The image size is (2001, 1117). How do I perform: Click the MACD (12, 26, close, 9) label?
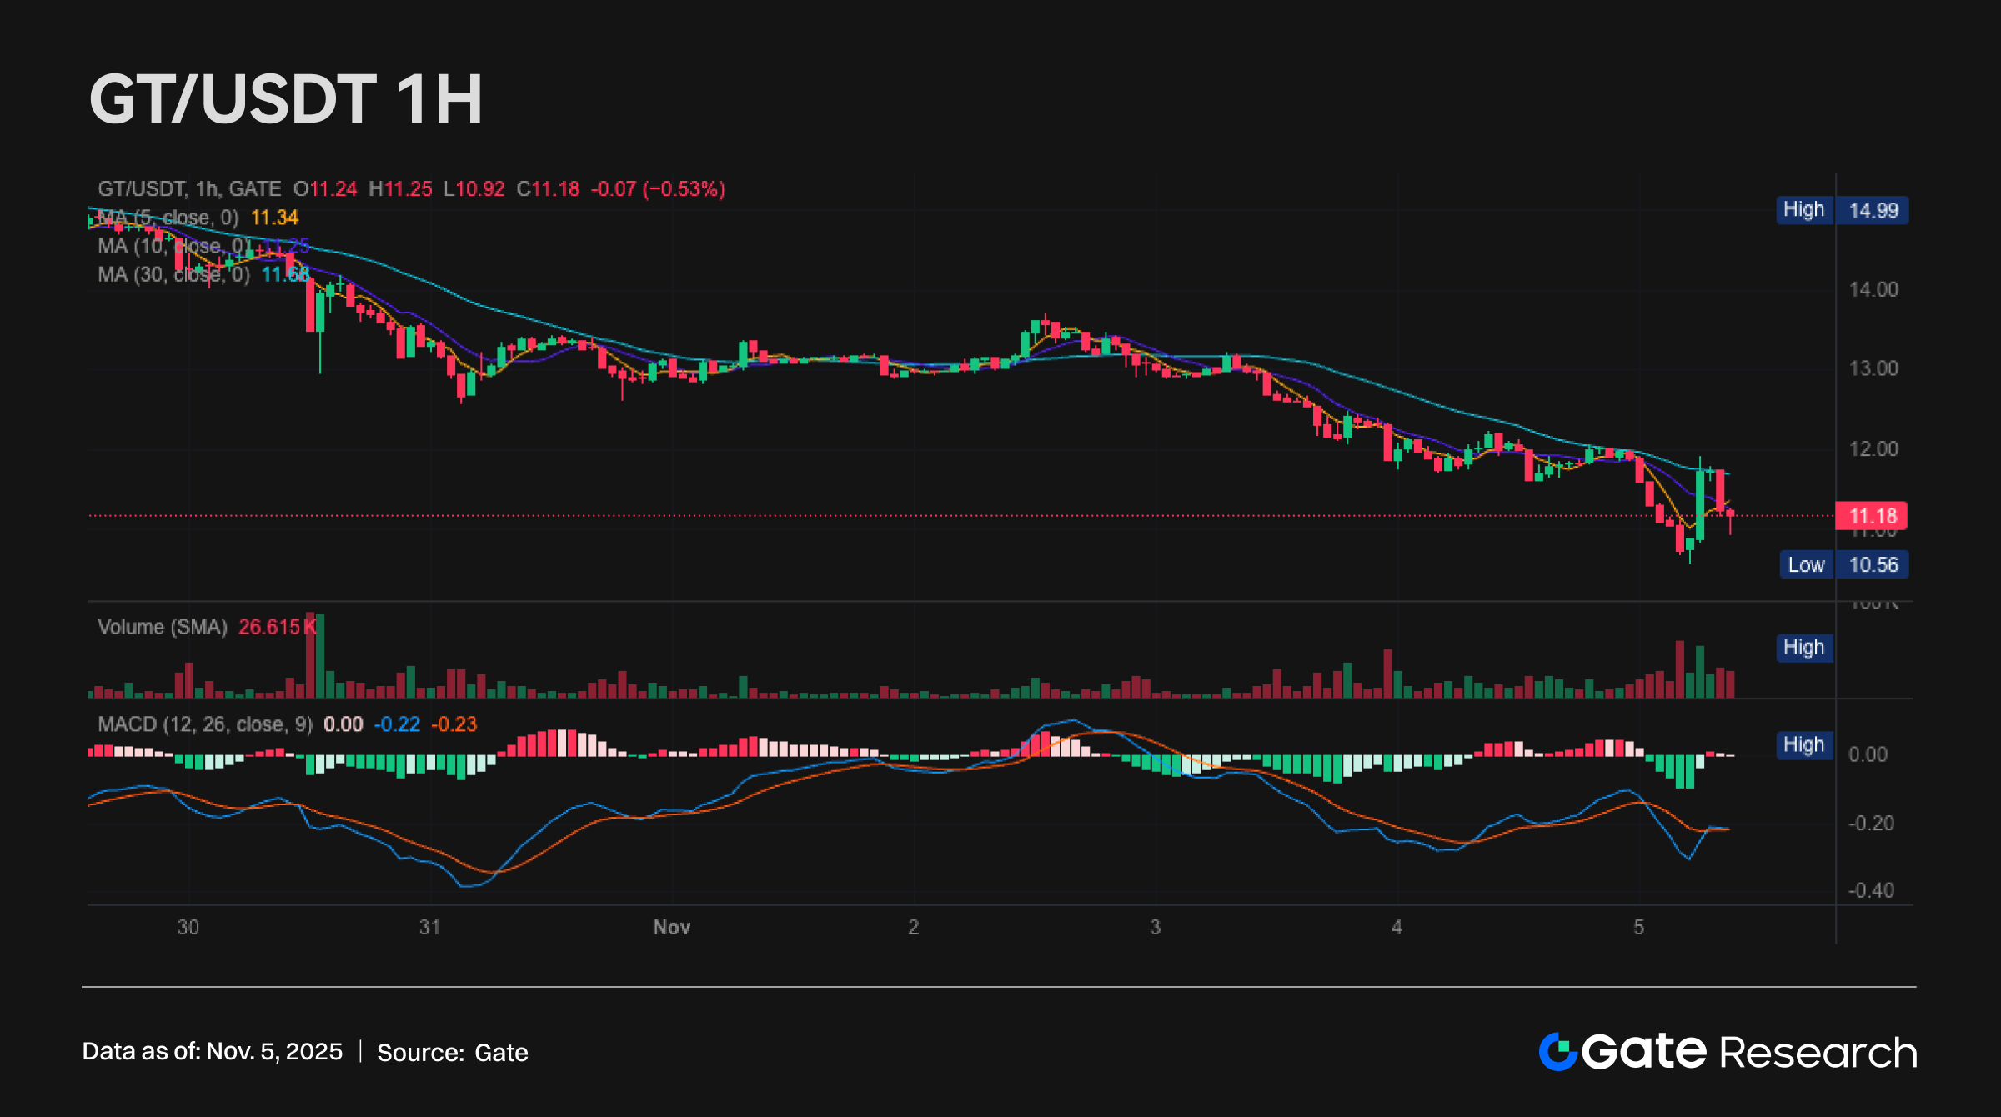[204, 724]
